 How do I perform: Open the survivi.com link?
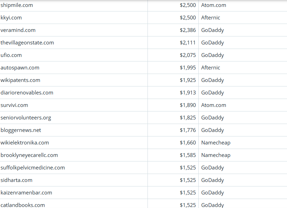coord(14,105)
